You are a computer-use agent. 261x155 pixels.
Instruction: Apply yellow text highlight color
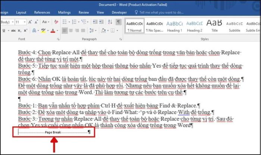pos(43,30)
